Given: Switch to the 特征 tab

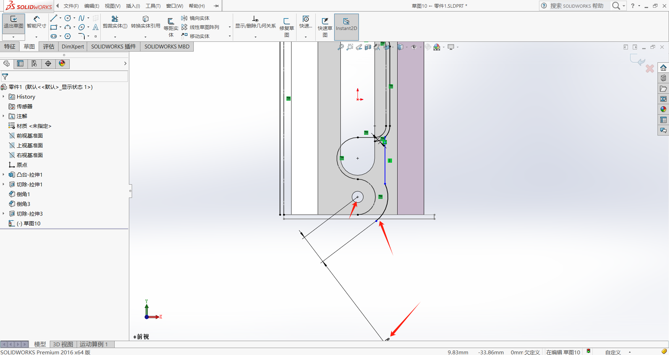Looking at the screenshot, I should [10, 47].
